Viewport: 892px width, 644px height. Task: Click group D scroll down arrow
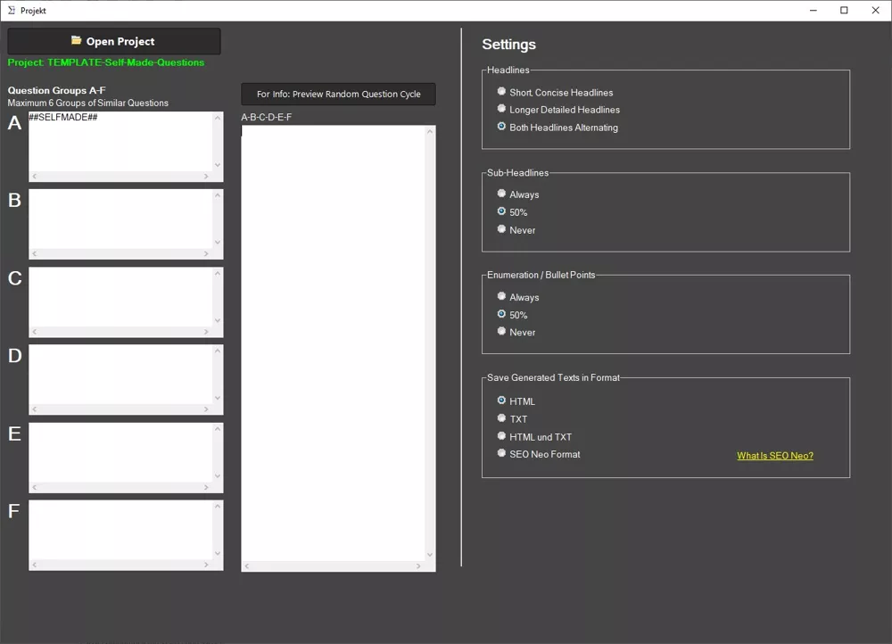(218, 398)
